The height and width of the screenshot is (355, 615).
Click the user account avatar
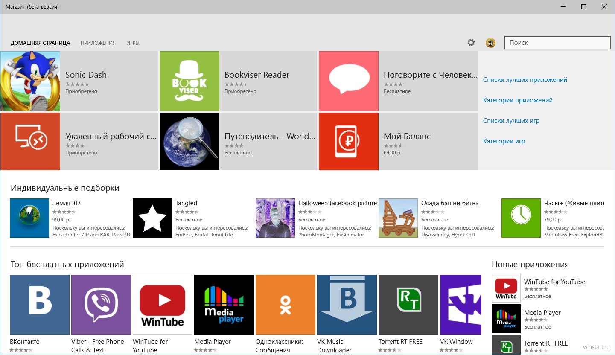click(490, 43)
